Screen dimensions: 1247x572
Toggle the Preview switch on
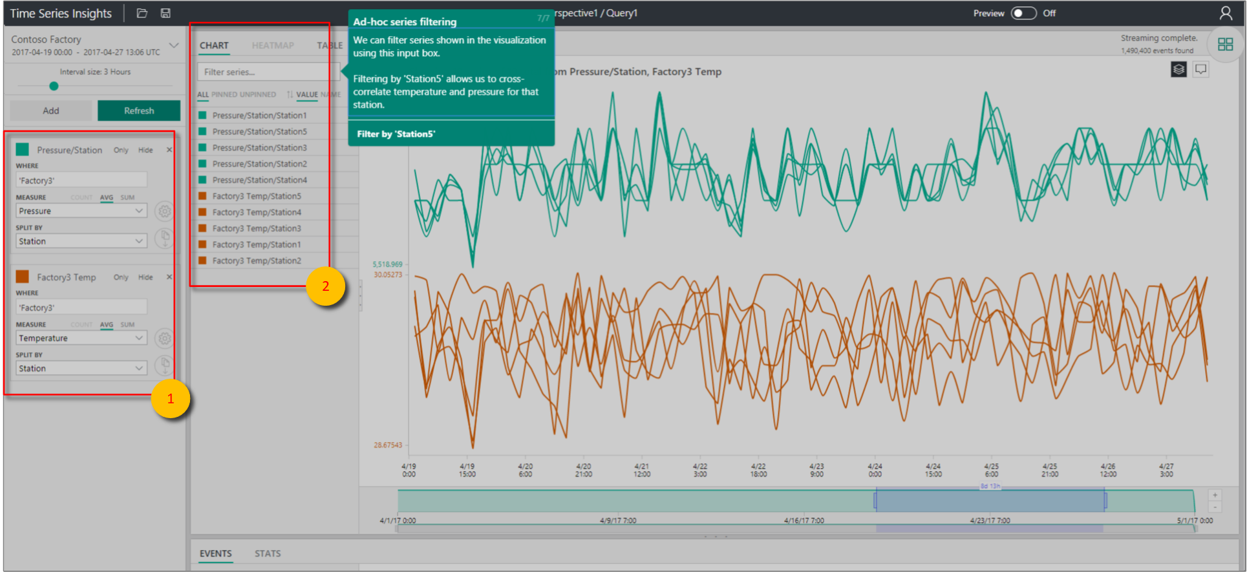point(1023,13)
